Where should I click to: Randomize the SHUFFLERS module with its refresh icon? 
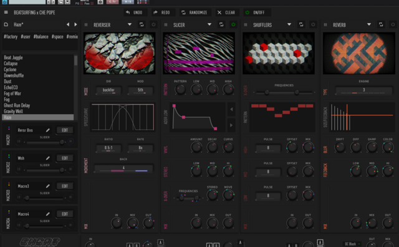301,24
